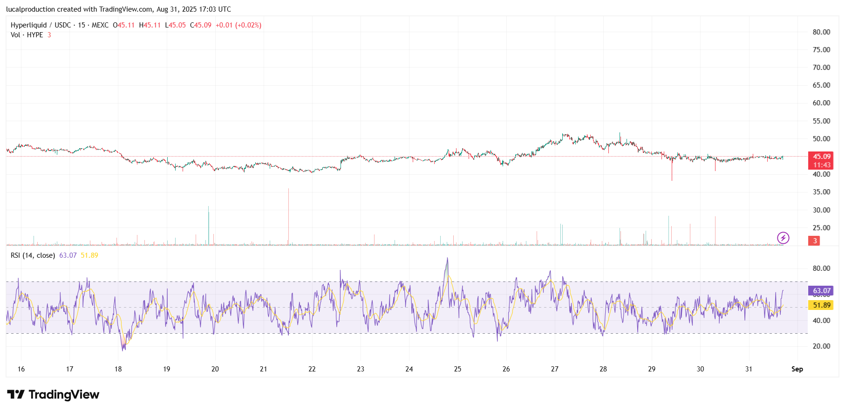Click the 40.00 price axis label
845x412 pixels.
[x=821, y=174]
